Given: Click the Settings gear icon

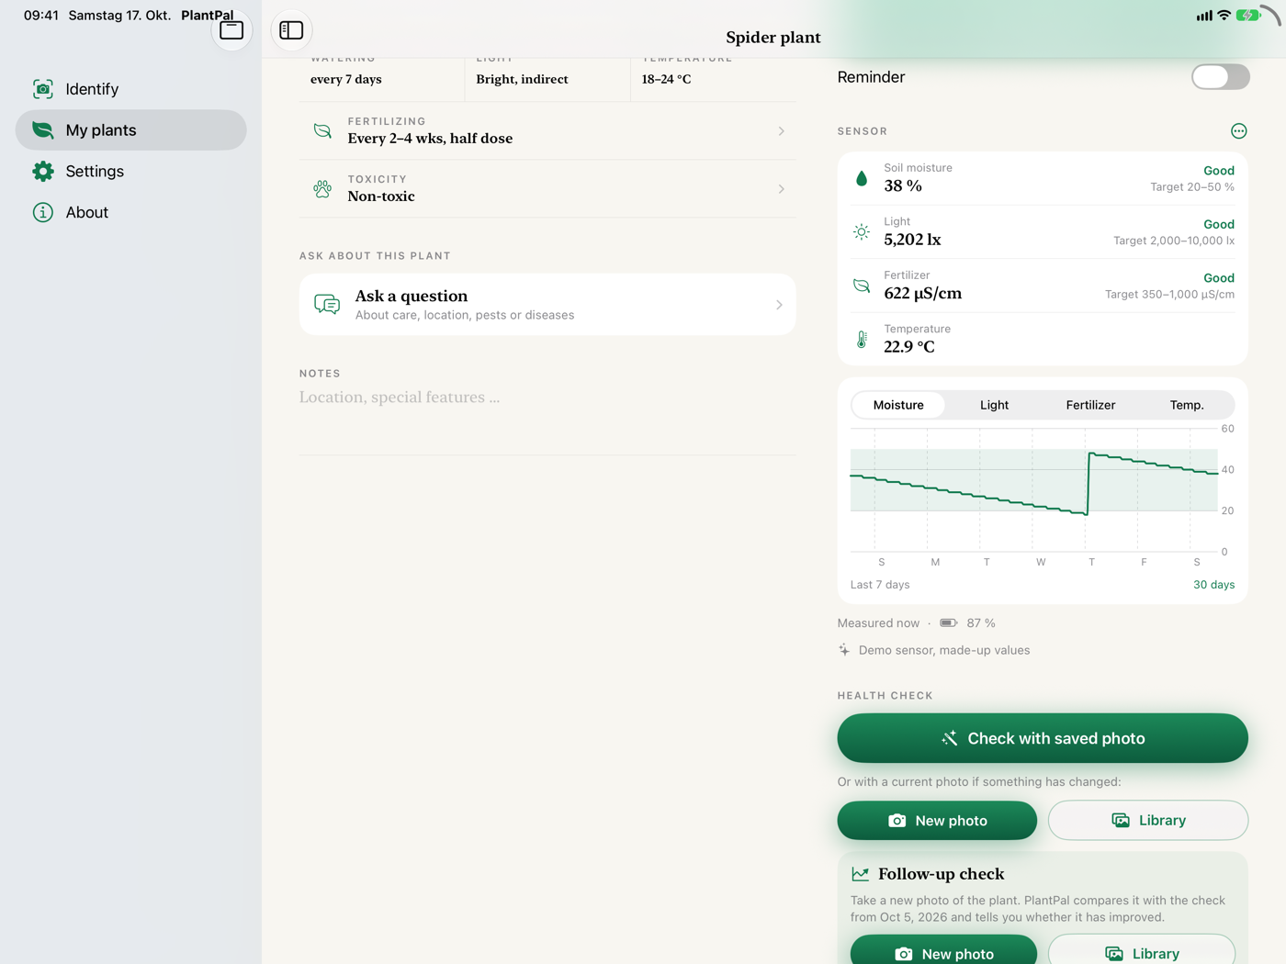Looking at the screenshot, I should tap(43, 172).
